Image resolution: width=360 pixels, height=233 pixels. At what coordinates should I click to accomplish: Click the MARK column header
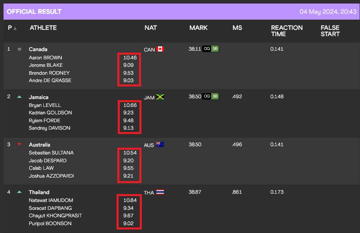click(199, 28)
